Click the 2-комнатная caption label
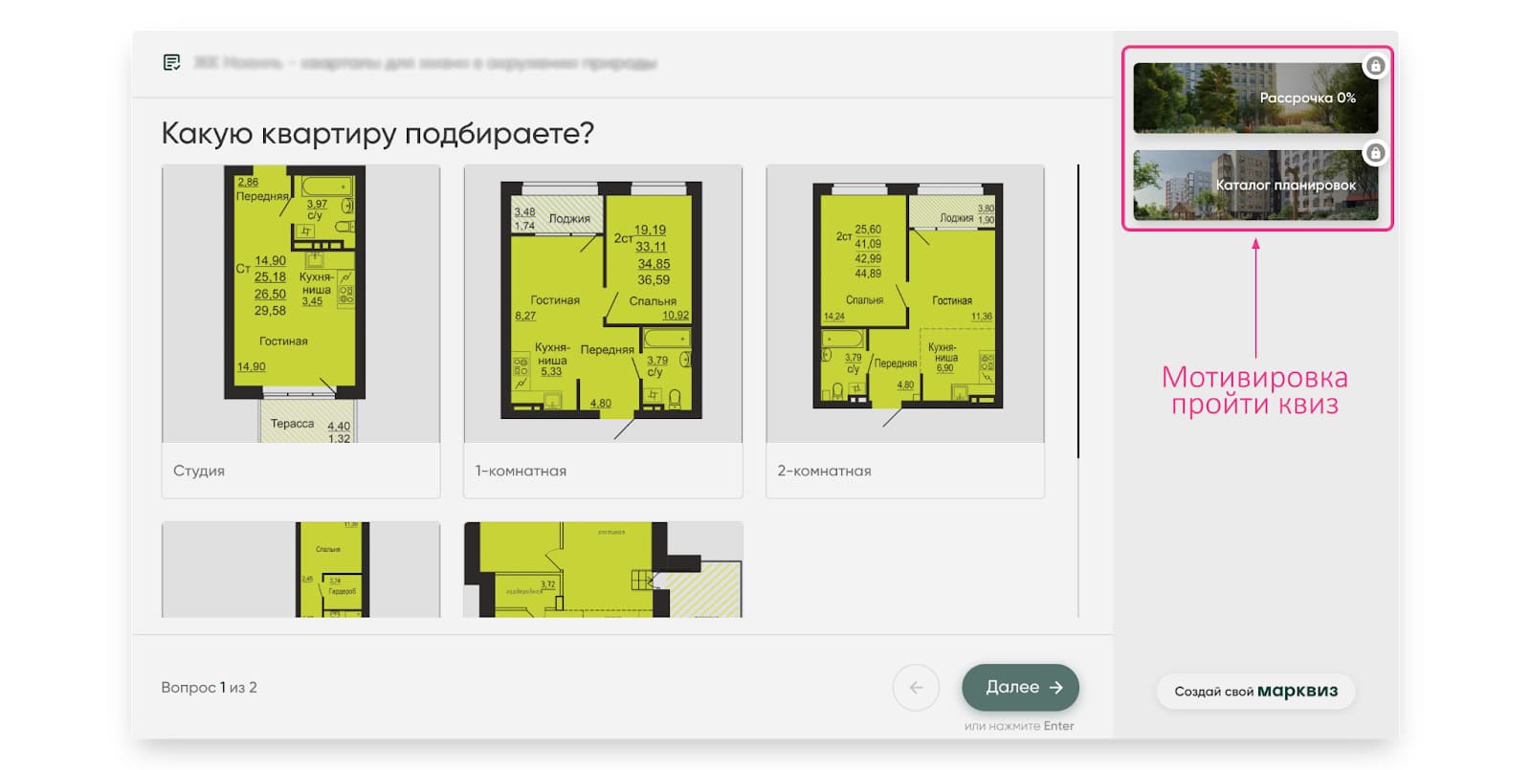Image resolution: width=1531 pixels, height=770 pixels. point(824,471)
